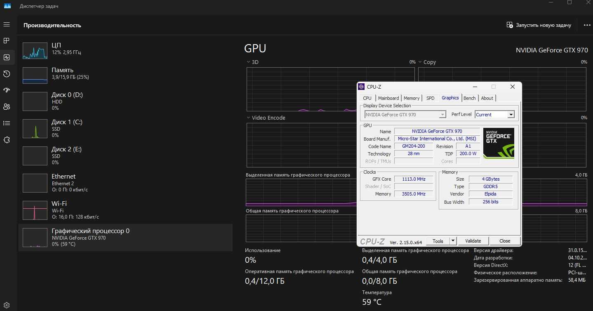
Task: Click Revision A1 value
Action: [x=468, y=146]
